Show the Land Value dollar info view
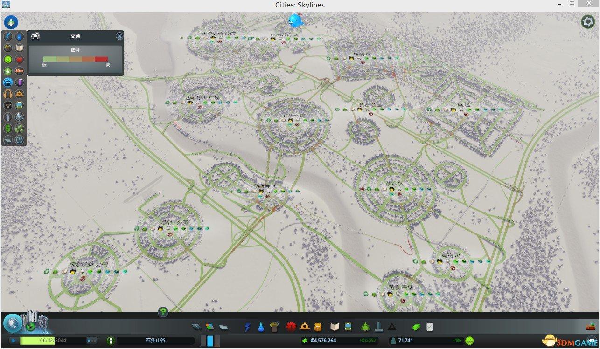The height and width of the screenshot is (349, 600). [8, 128]
